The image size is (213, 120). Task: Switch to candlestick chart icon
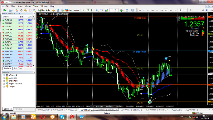(88, 10)
